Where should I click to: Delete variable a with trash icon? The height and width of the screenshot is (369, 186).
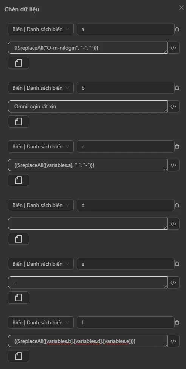[x=177, y=29]
